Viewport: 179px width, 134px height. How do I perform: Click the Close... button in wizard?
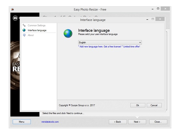(x=158, y=122)
